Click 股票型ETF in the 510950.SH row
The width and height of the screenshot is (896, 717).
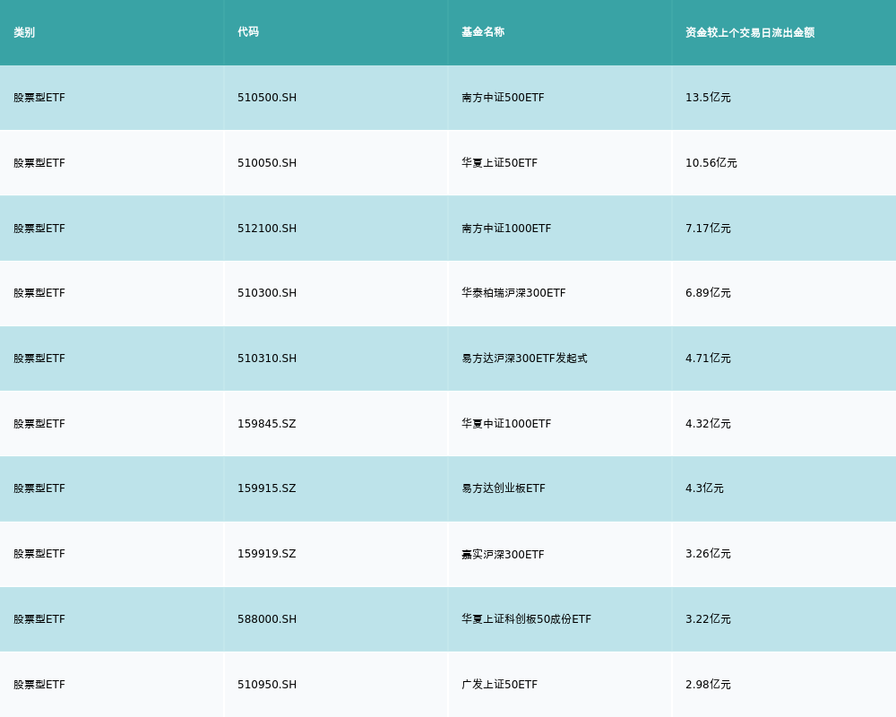(x=39, y=685)
